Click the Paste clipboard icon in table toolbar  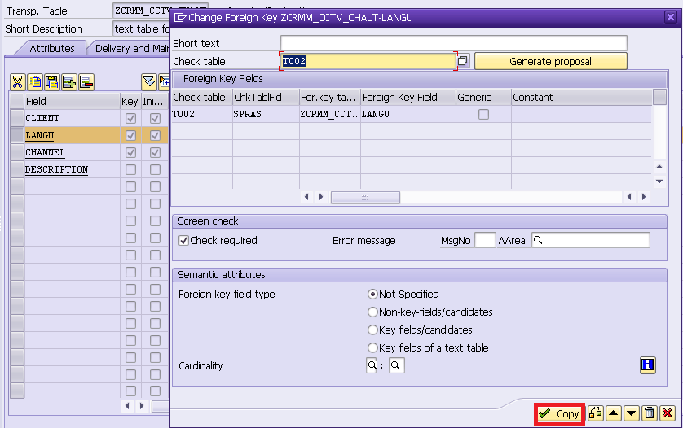click(52, 81)
